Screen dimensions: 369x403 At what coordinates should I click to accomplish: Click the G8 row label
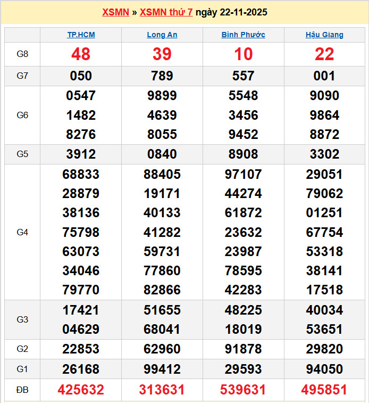[22, 54]
